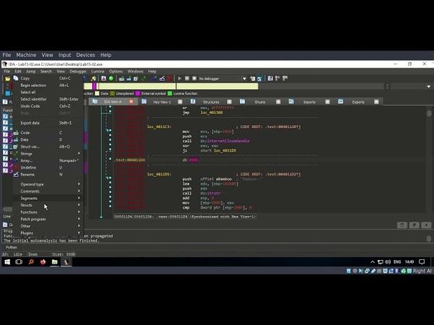Image resolution: width=434 pixels, height=325 pixels.
Task: Choose Export data menu entry
Action: (x=48, y=123)
